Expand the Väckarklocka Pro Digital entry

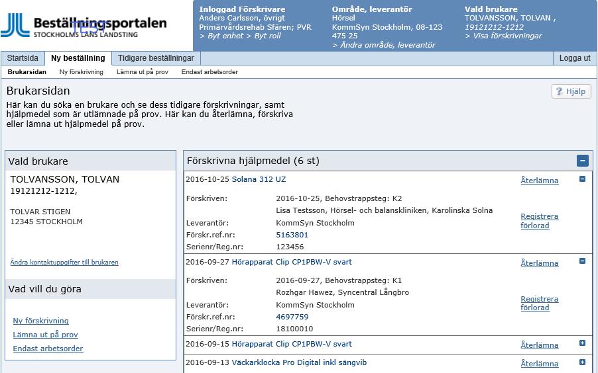tap(582, 362)
